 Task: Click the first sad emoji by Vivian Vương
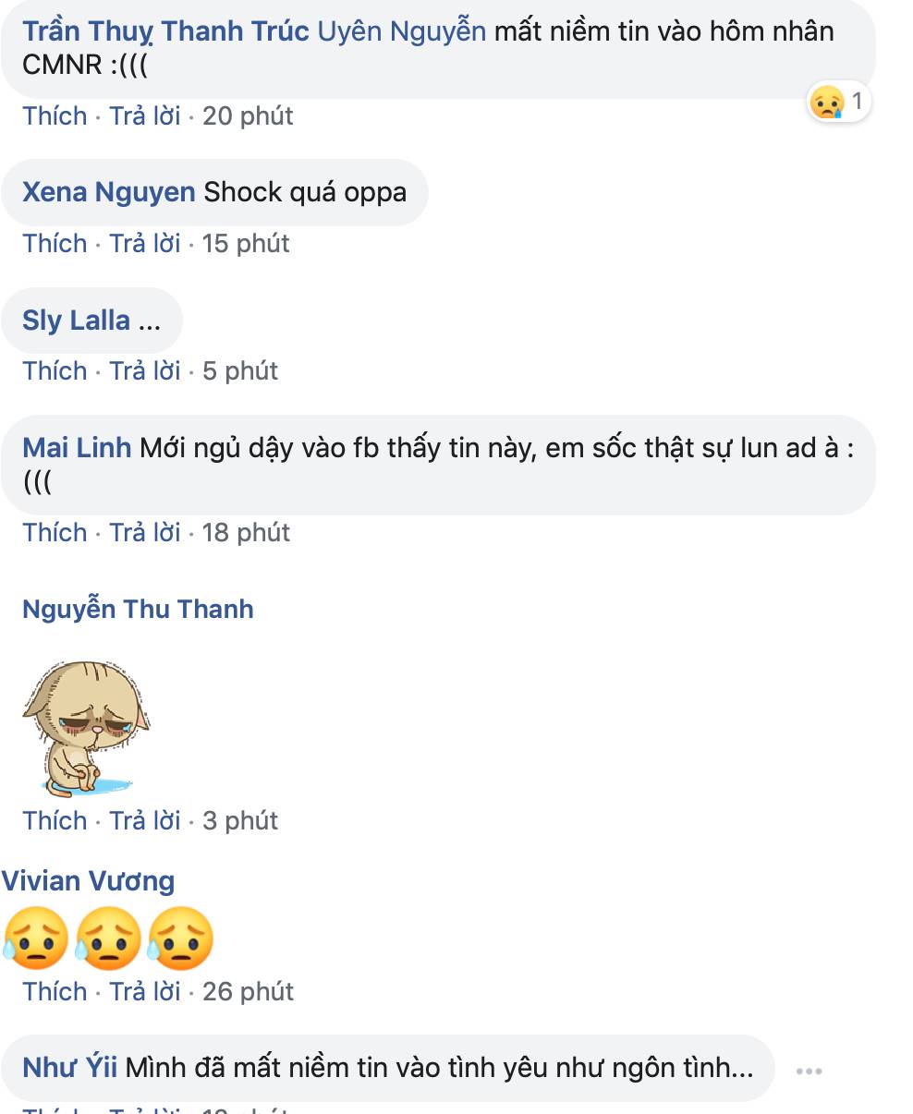(x=35, y=938)
